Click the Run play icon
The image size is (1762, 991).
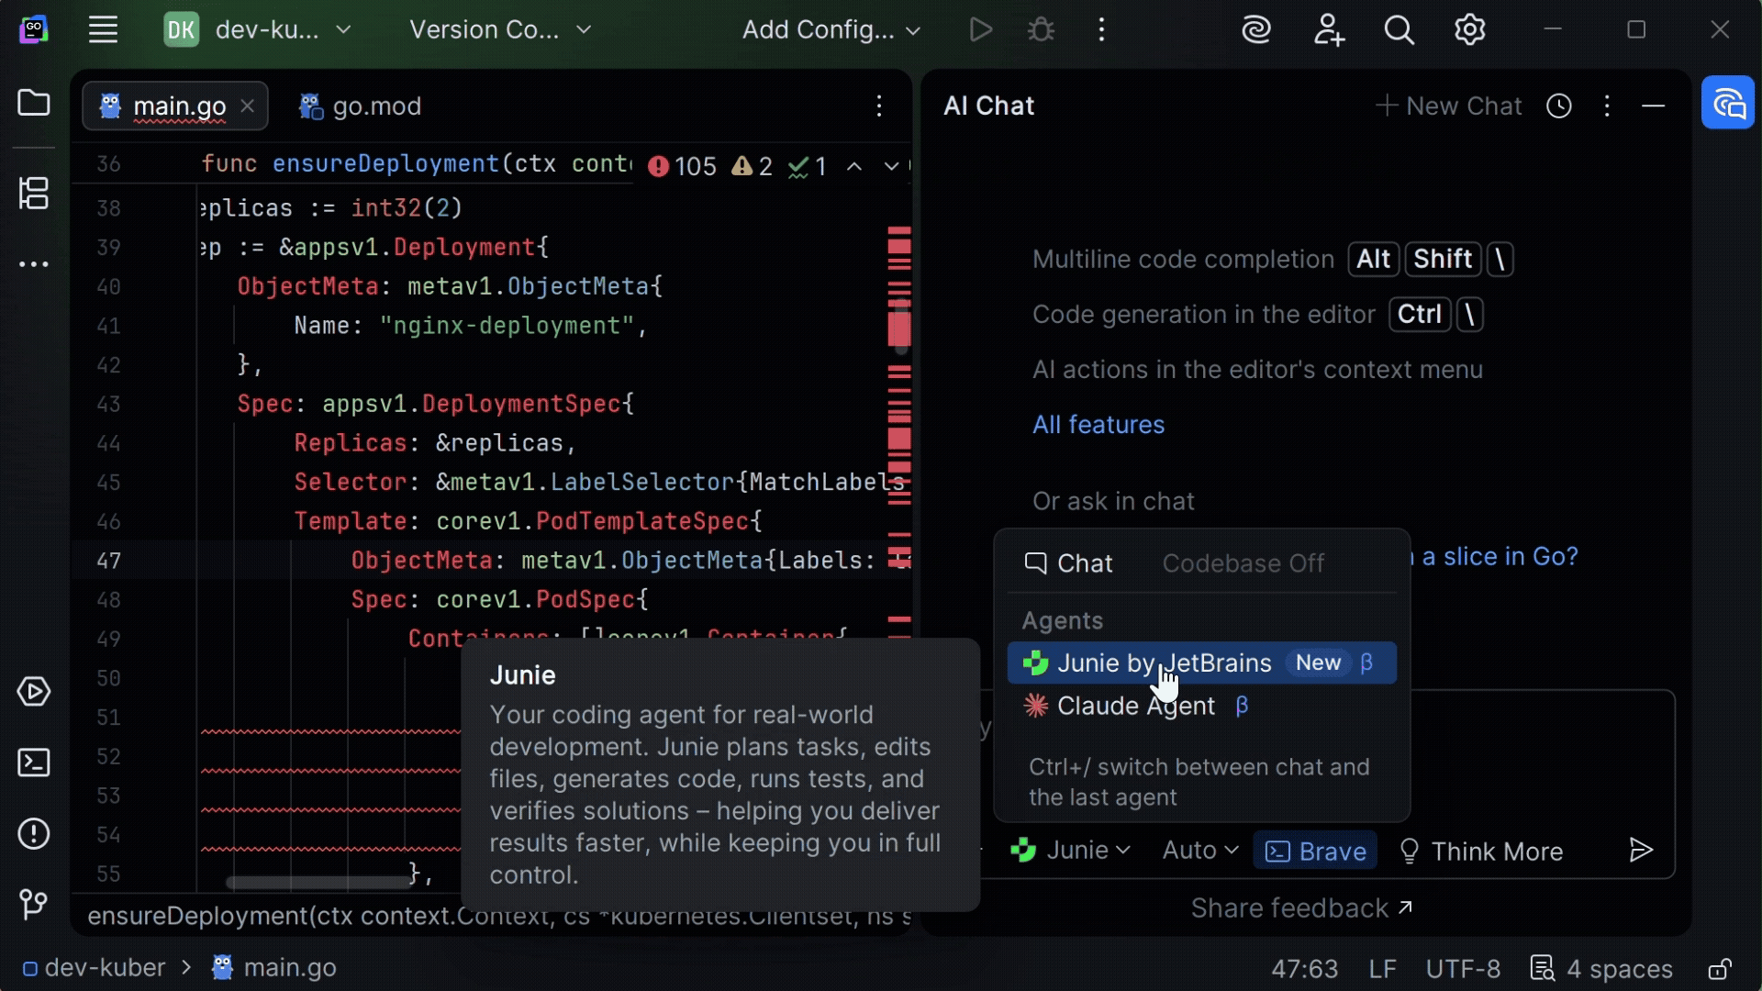tap(980, 29)
